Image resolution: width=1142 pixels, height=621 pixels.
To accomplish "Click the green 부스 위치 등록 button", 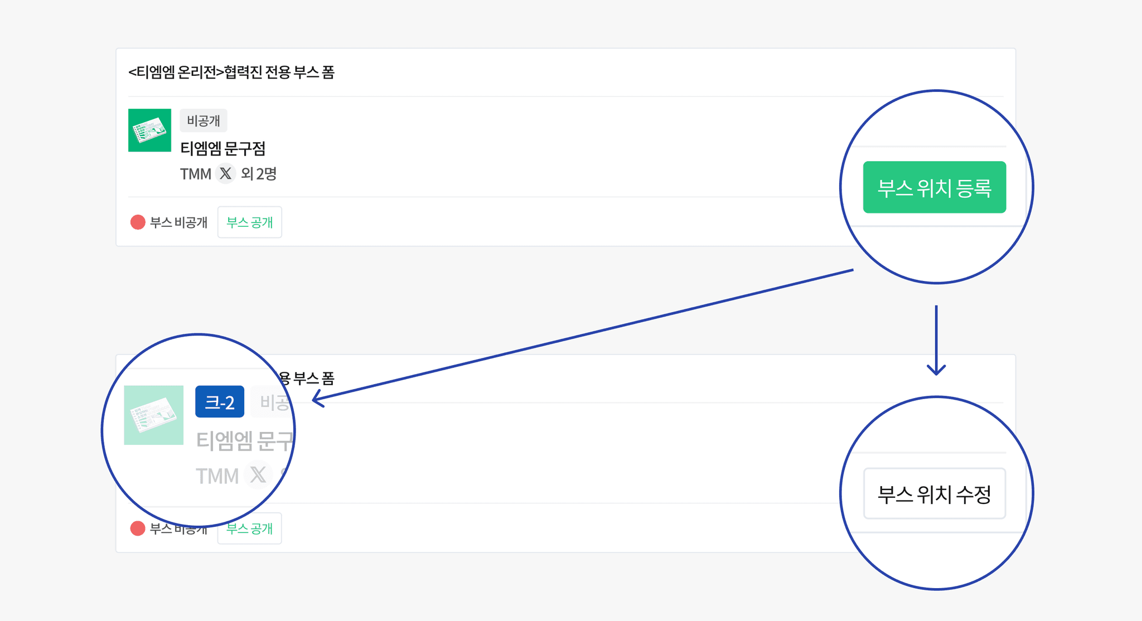I will point(934,187).
